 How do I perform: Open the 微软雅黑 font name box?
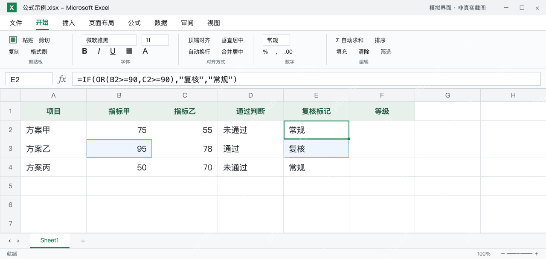point(109,40)
